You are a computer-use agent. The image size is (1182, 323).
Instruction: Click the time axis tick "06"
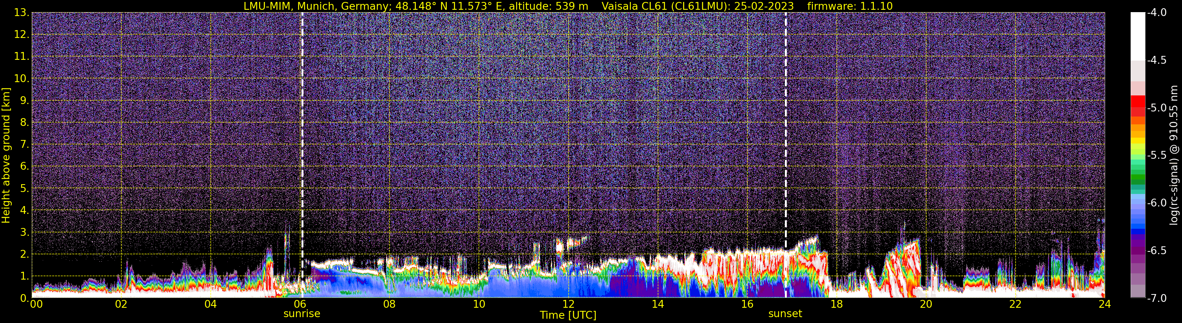tap(300, 304)
